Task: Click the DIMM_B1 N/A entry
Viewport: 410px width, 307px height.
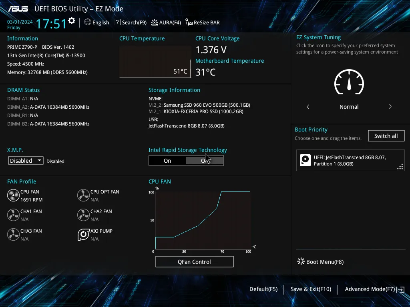Action: (x=23, y=116)
